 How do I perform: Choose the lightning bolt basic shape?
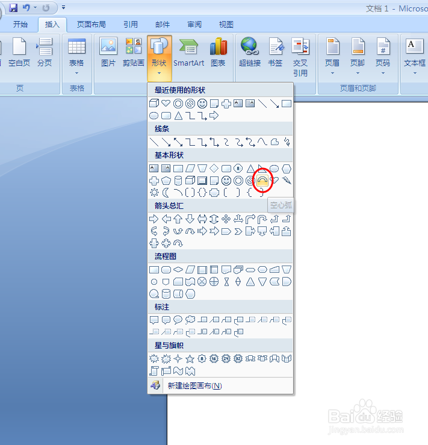tap(287, 181)
